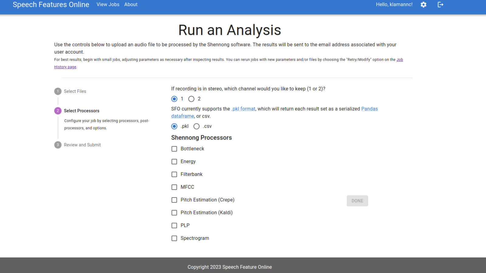
Task: Click the step 1 circle icon
Action: (x=58, y=91)
